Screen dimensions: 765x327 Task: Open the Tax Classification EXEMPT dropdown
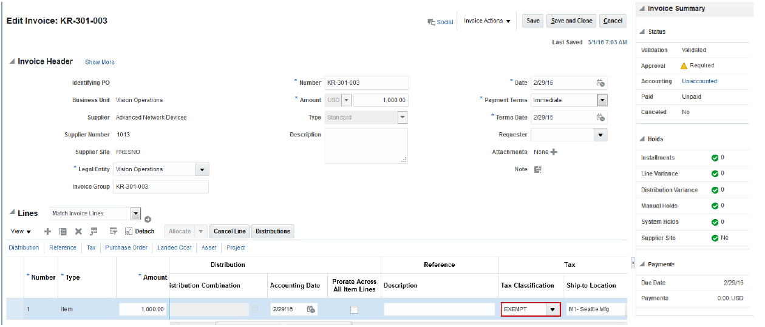(x=552, y=309)
